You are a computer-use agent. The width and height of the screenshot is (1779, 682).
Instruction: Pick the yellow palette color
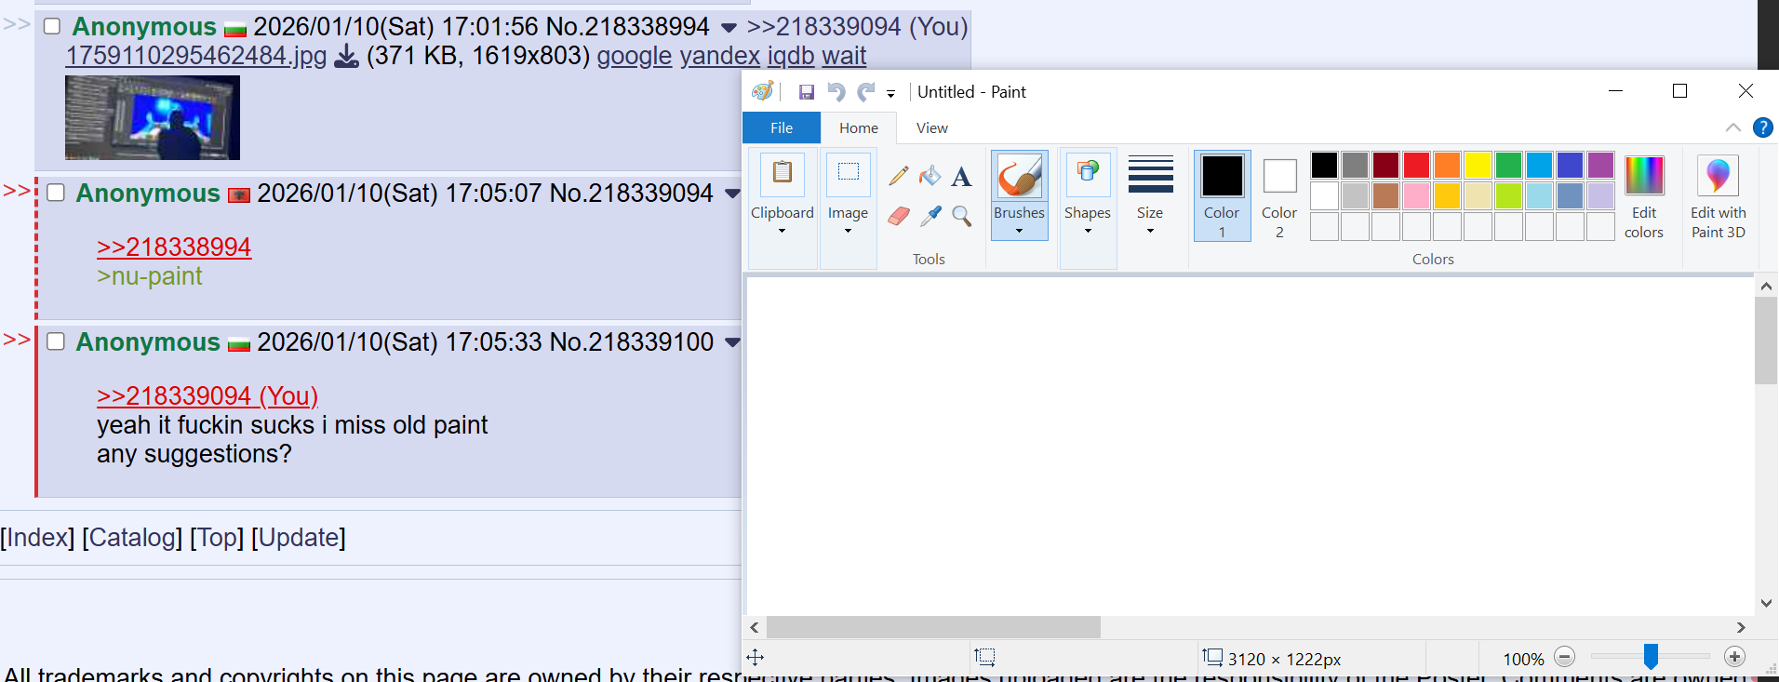(1478, 166)
